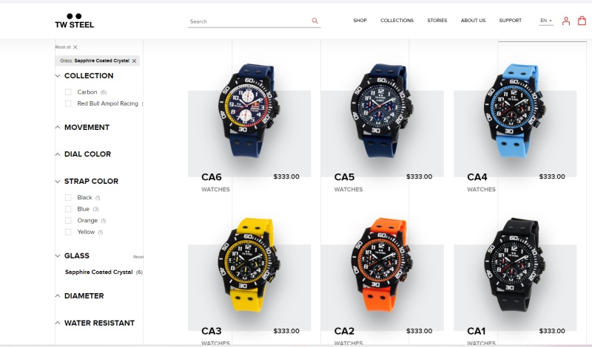Remove the Sapphire Coated Crystal filter chip
The width and height of the screenshot is (592, 347).
(134, 61)
